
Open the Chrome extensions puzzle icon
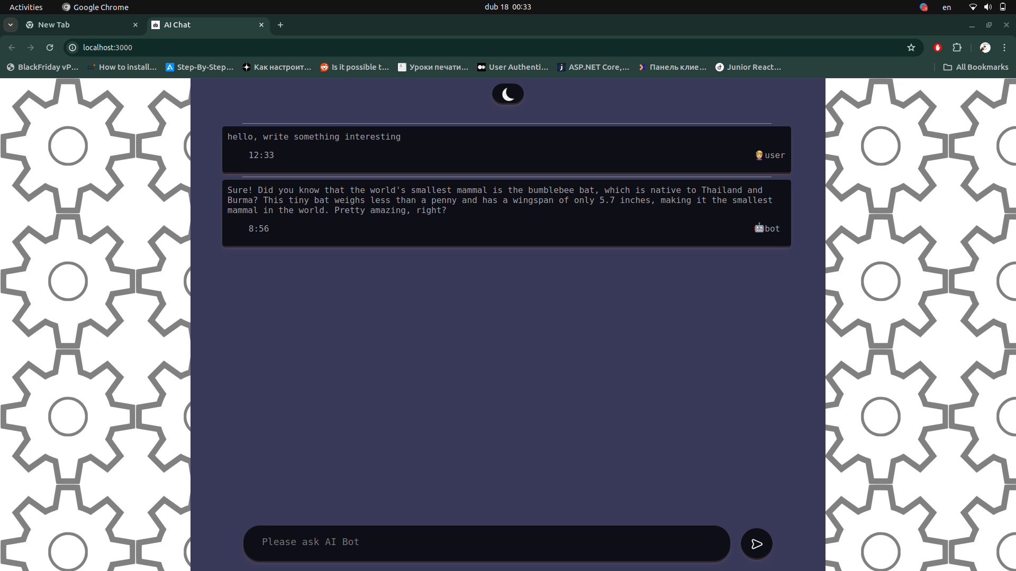pyautogui.click(x=957, y=48)
